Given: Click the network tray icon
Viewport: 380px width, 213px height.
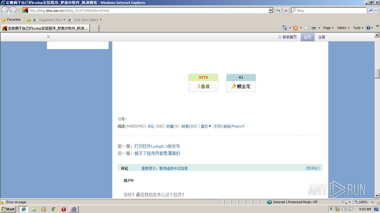Looking at the screenshot, I should coord(338,209).
